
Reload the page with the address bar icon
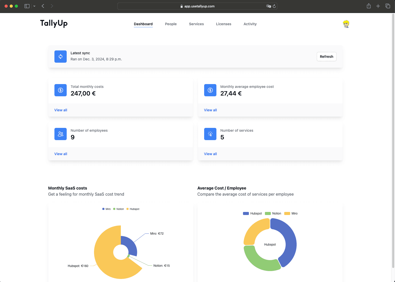coord(274,6)
